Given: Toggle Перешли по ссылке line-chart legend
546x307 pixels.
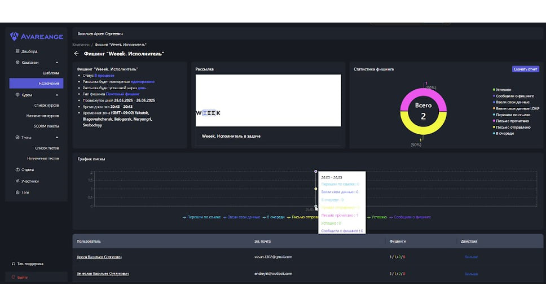Looking at the screenshot, I should coord(201,217).
